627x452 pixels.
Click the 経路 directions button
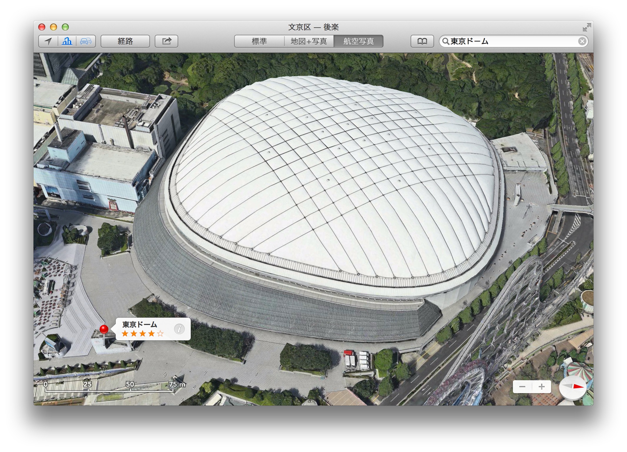[125, 41]
